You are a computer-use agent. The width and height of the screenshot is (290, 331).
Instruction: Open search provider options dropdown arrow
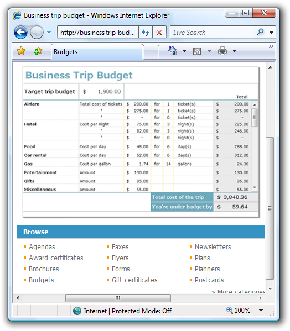click(x=271, y=33)
